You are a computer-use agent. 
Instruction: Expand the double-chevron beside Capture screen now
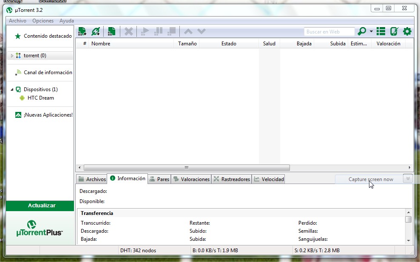click(408, 178)
